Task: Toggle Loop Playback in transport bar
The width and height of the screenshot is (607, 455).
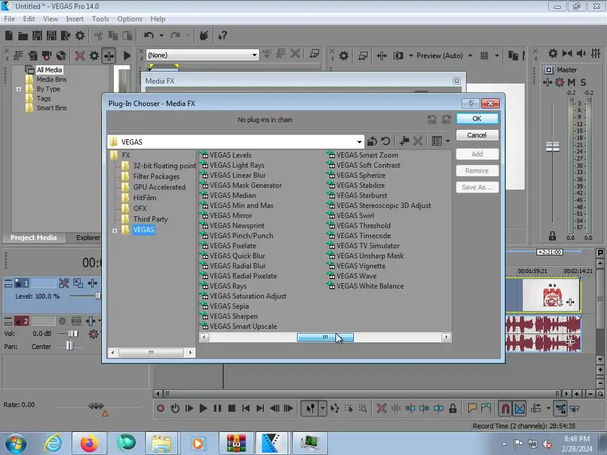Action: 175,408
